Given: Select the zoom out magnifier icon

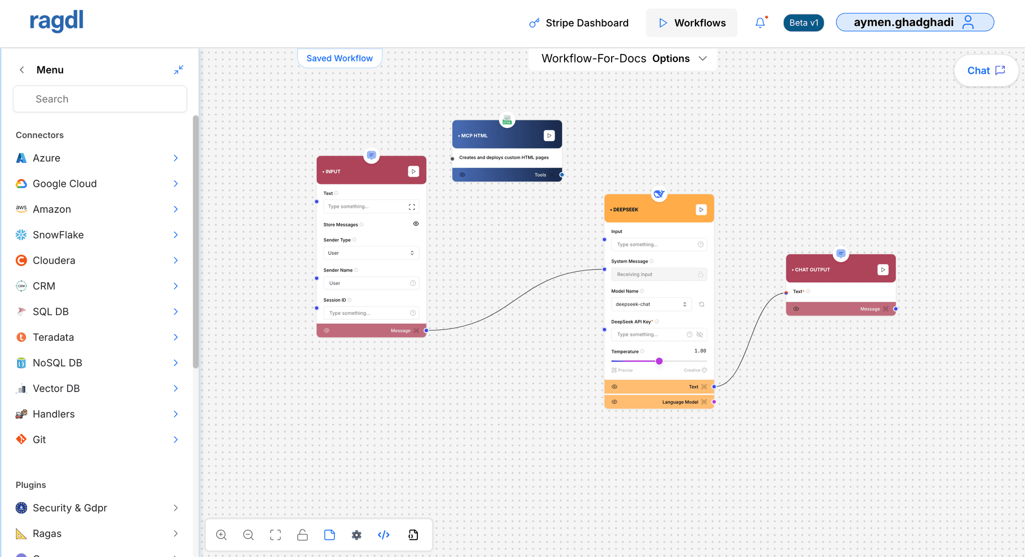Looking at the screenshot, I should pos(248,534).
